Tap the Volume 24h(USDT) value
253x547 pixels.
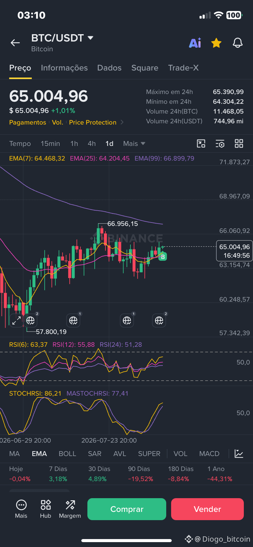tap(229, 121)
